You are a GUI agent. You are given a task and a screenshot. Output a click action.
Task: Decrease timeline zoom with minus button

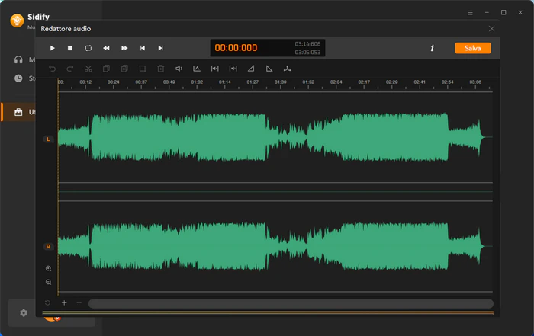pyautogui.click(x=79, y=302)
